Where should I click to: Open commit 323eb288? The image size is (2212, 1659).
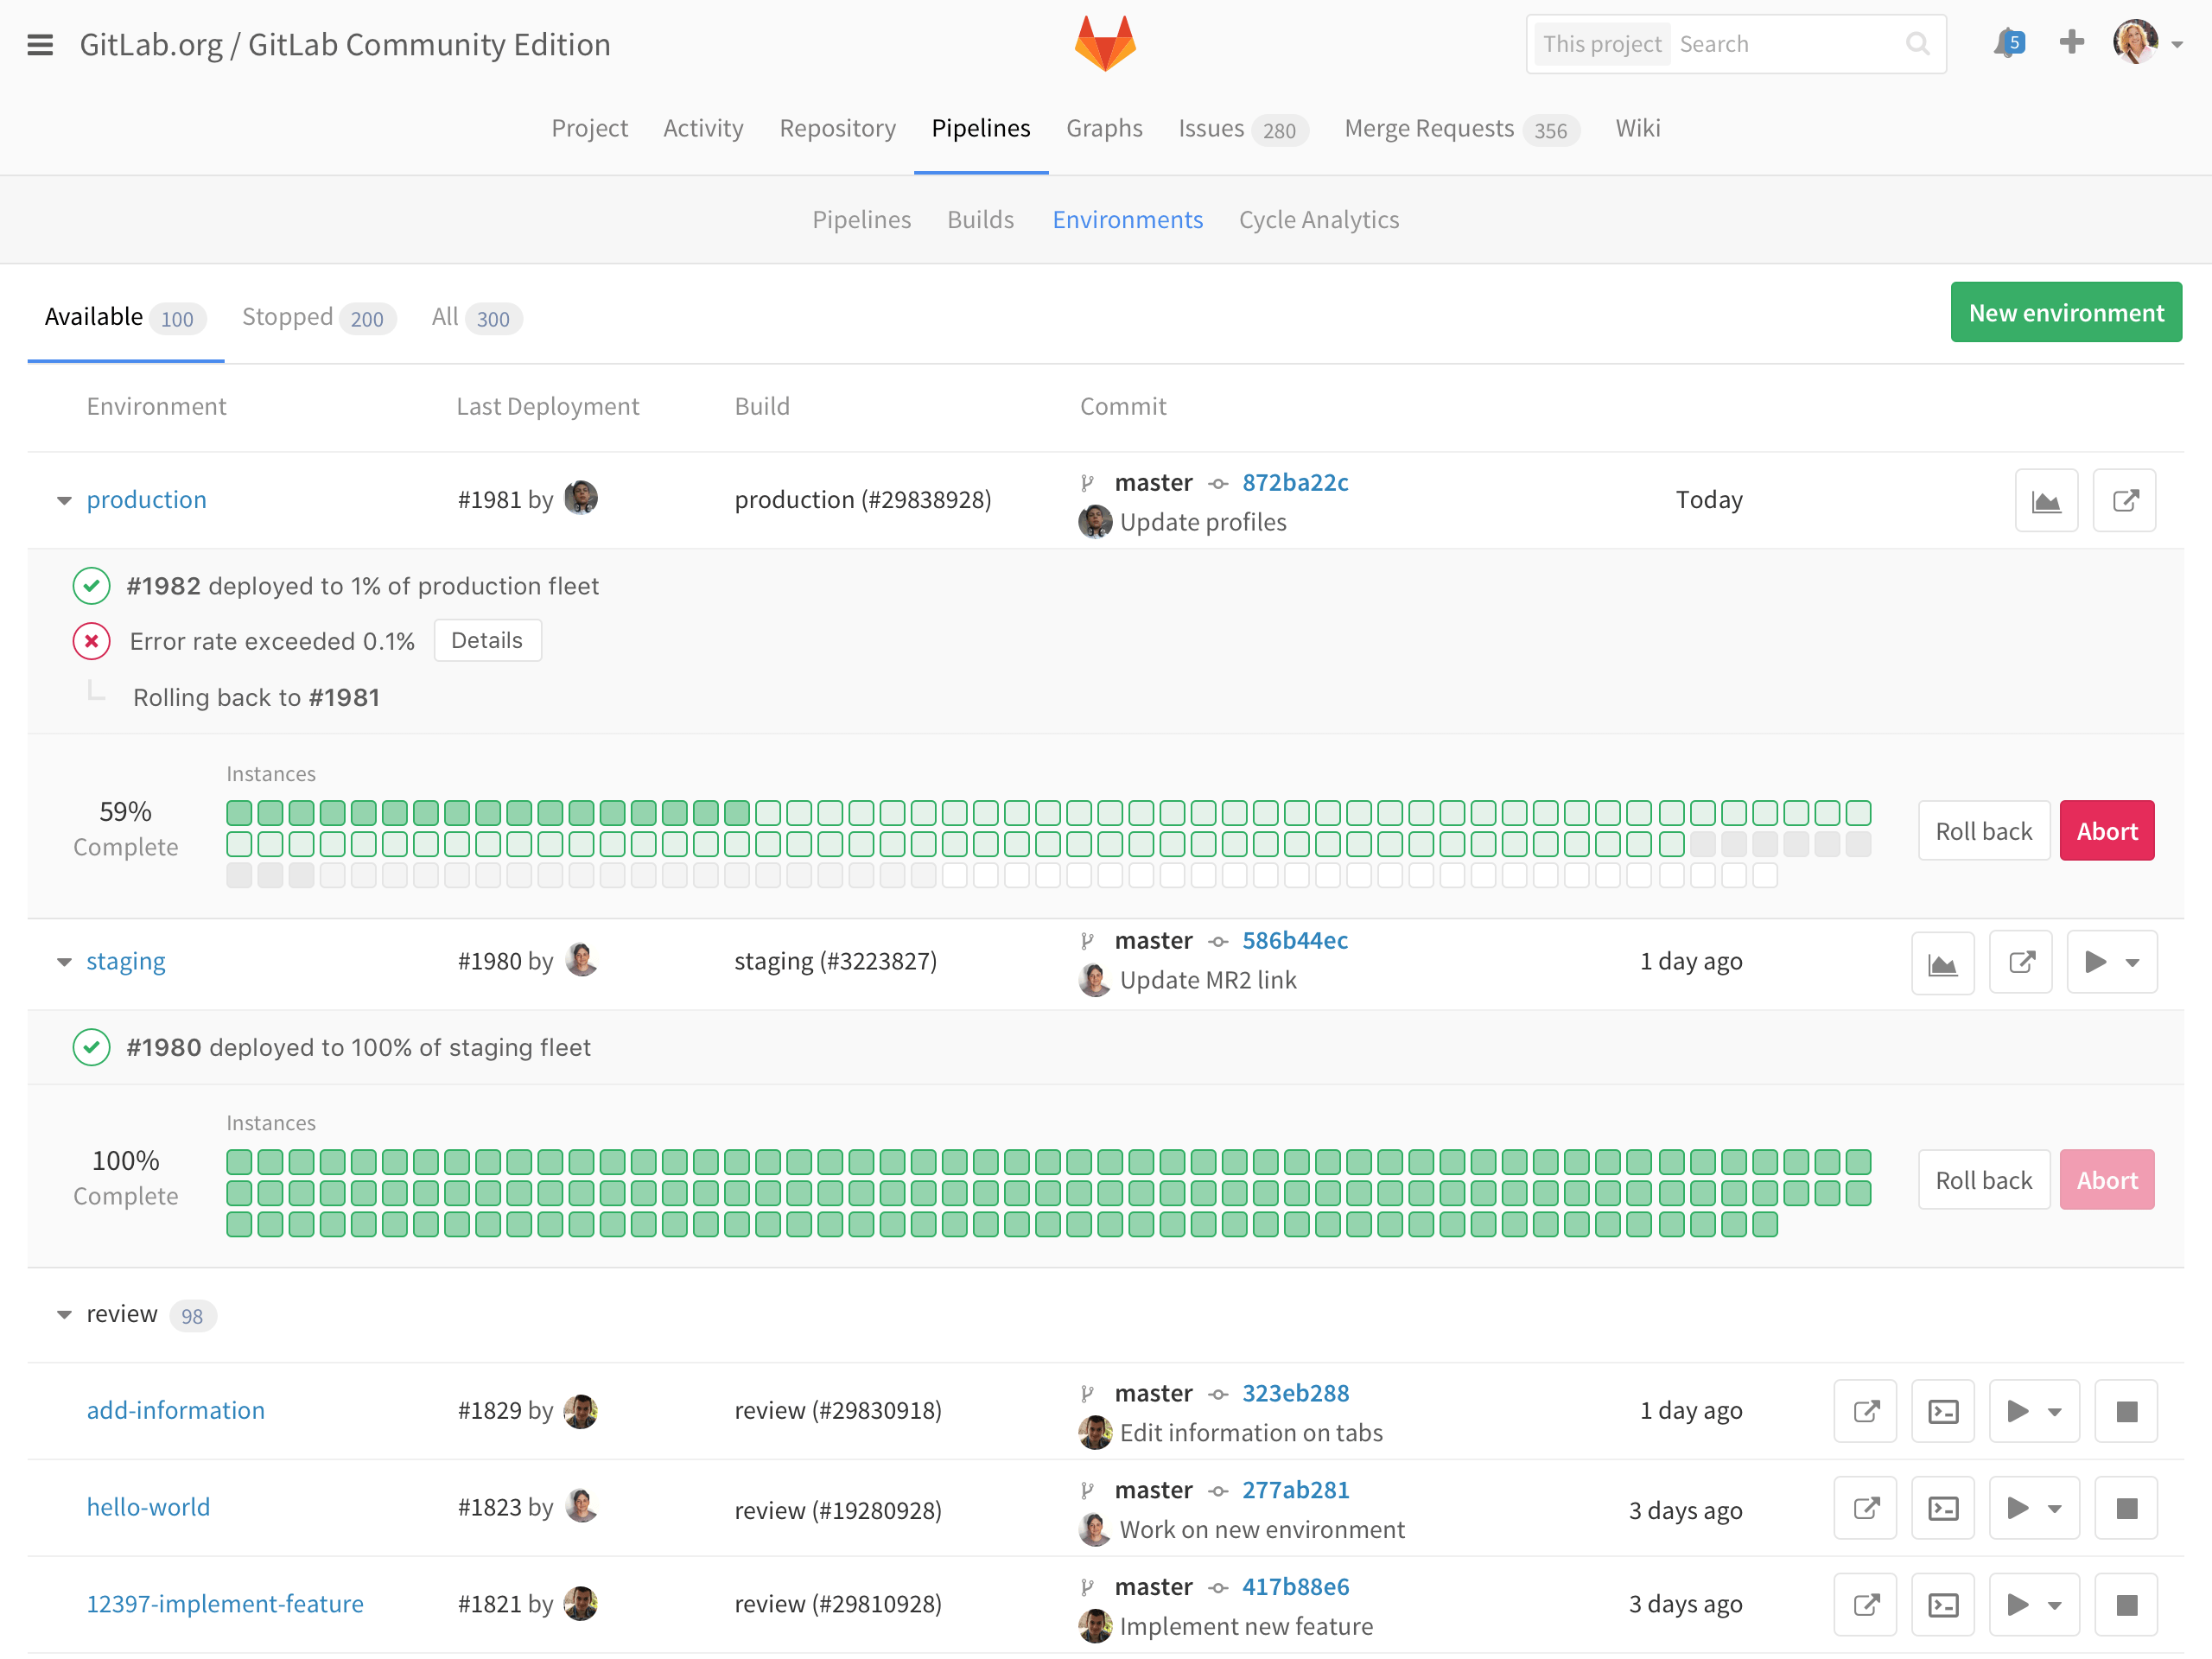1295,1394
